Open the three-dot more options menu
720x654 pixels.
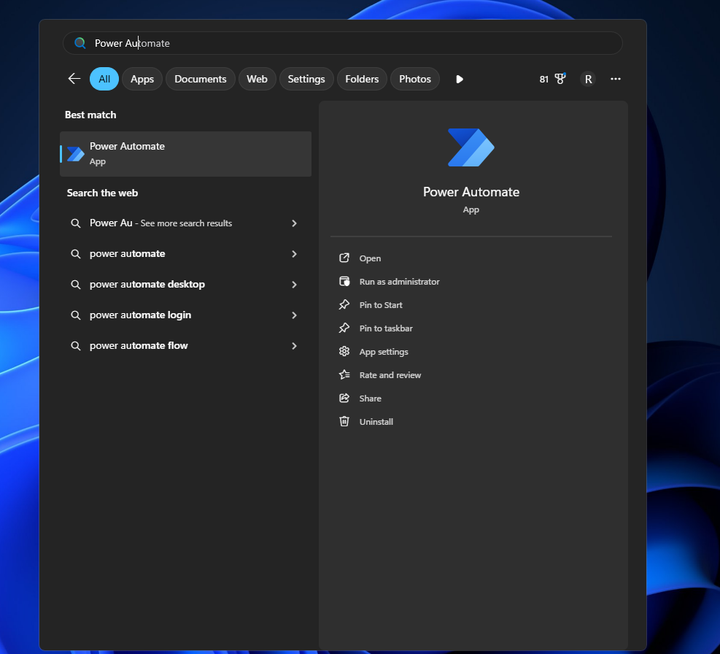(616, 79)
